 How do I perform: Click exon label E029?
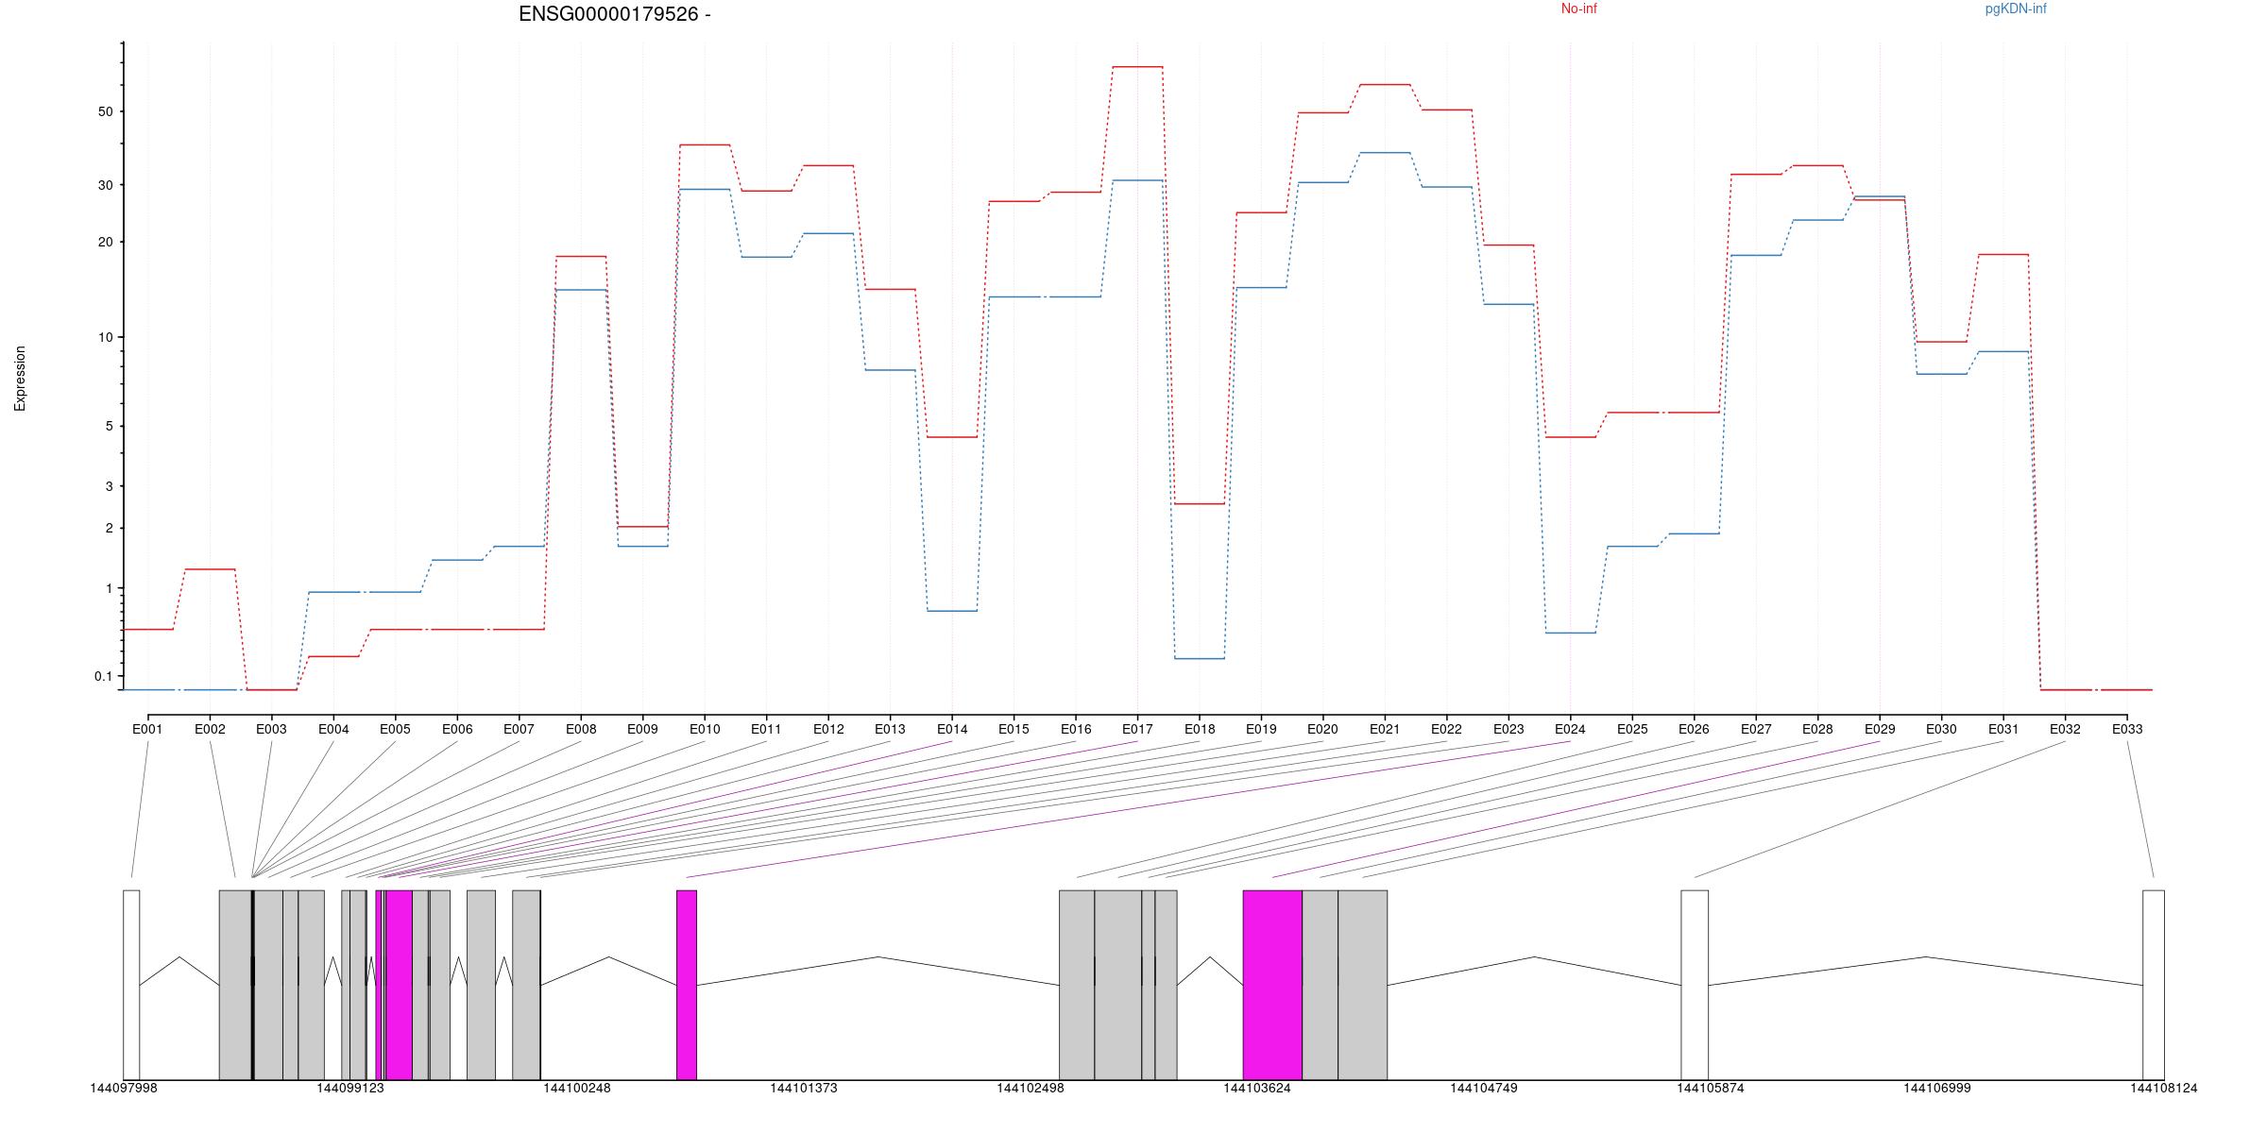(x=1880, y=729)
